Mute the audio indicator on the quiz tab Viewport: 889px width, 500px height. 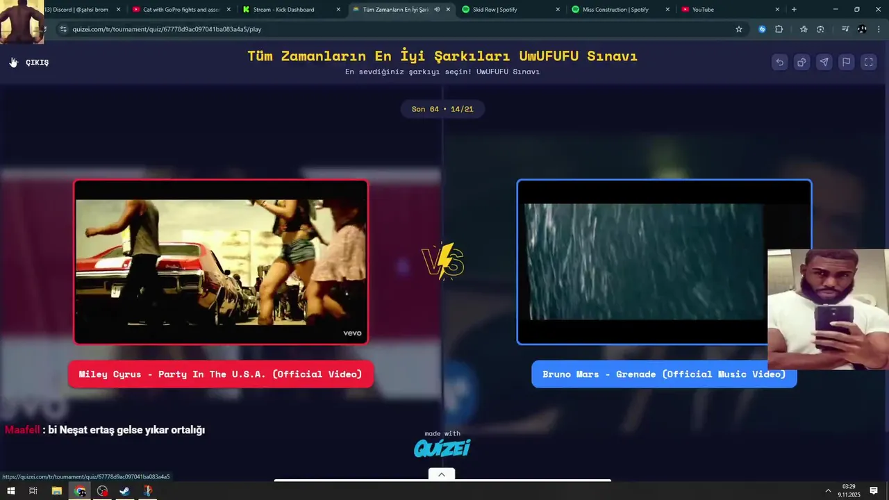pyautogui.click(x=437, y=10)
